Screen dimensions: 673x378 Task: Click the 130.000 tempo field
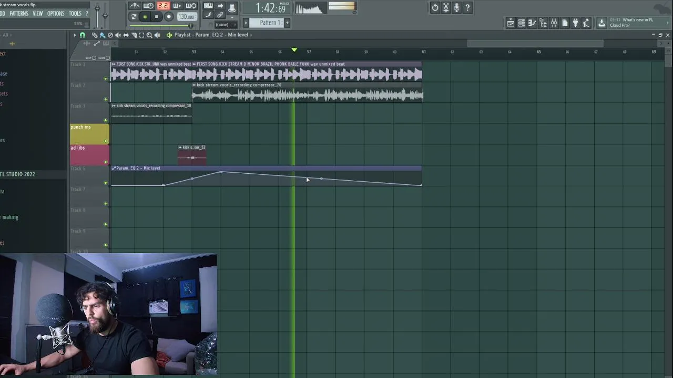(x=187, y=16)
